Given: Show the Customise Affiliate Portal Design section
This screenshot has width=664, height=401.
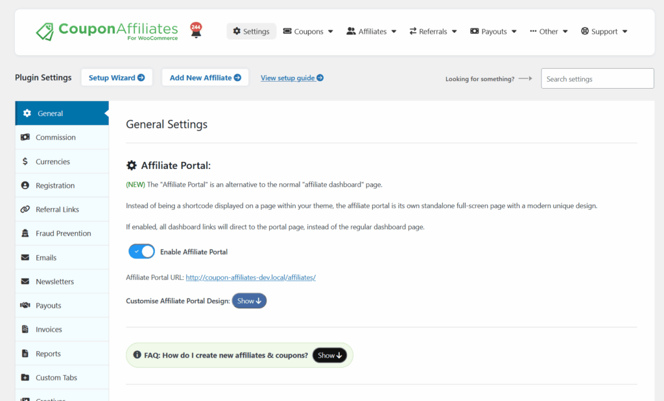Looking at the screenshot, I should tap(249, 301).
